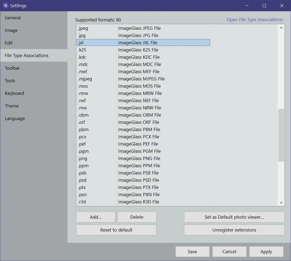Select the .psb extension row
This screenshot has width=291, height=261.
143,173
